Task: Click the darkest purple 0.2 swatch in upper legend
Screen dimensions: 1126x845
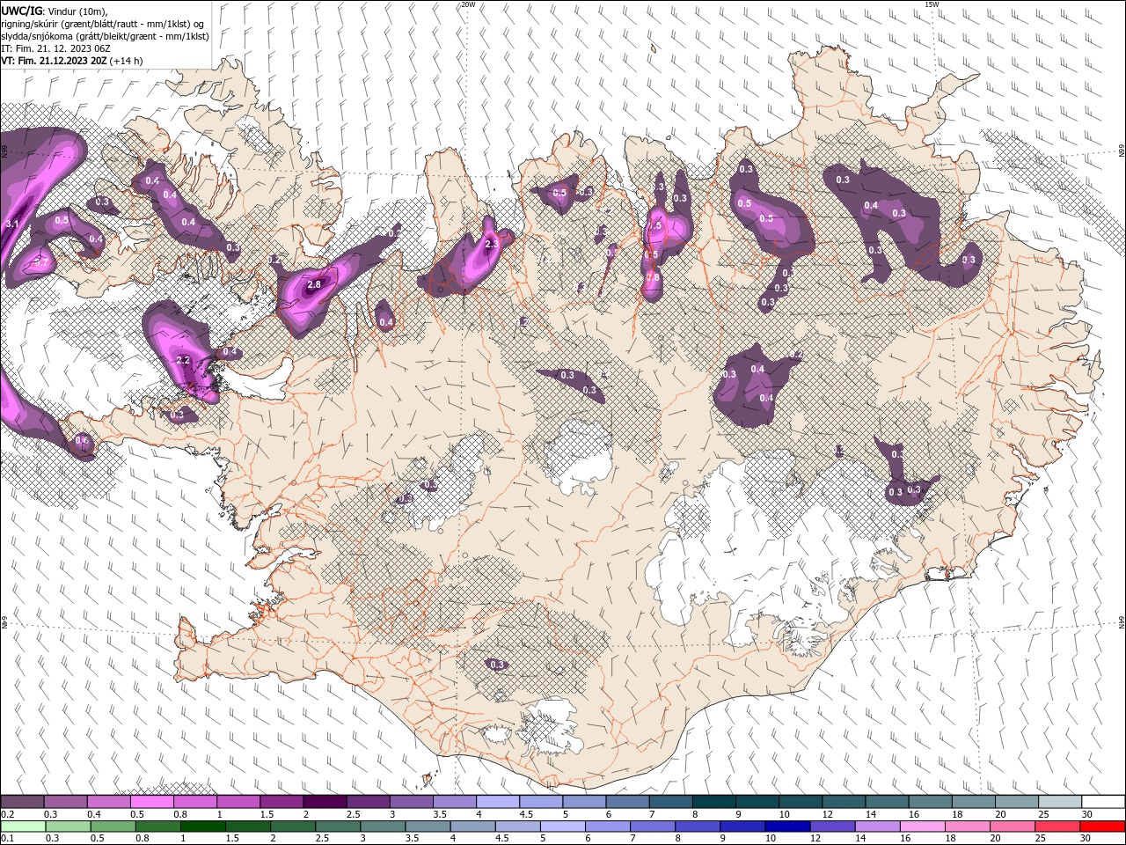Action: [x=22, y=802]
